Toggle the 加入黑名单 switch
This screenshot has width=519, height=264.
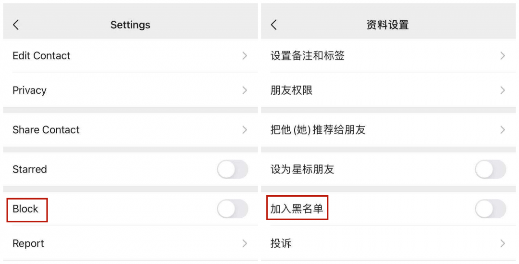[490, 209]
